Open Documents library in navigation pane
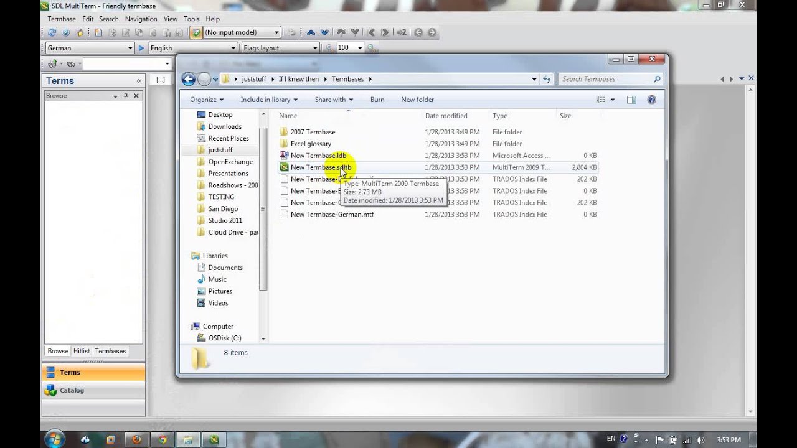797x448 pixels. (x=225, y=268)
